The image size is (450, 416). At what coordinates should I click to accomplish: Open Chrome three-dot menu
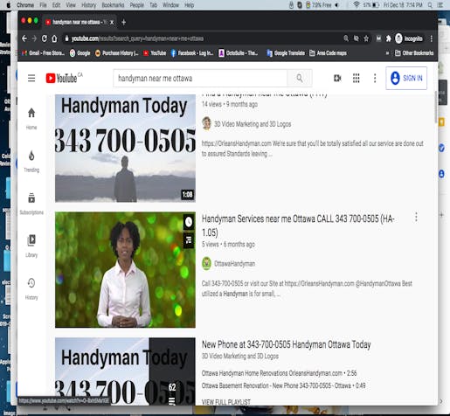tap(432, 38)
